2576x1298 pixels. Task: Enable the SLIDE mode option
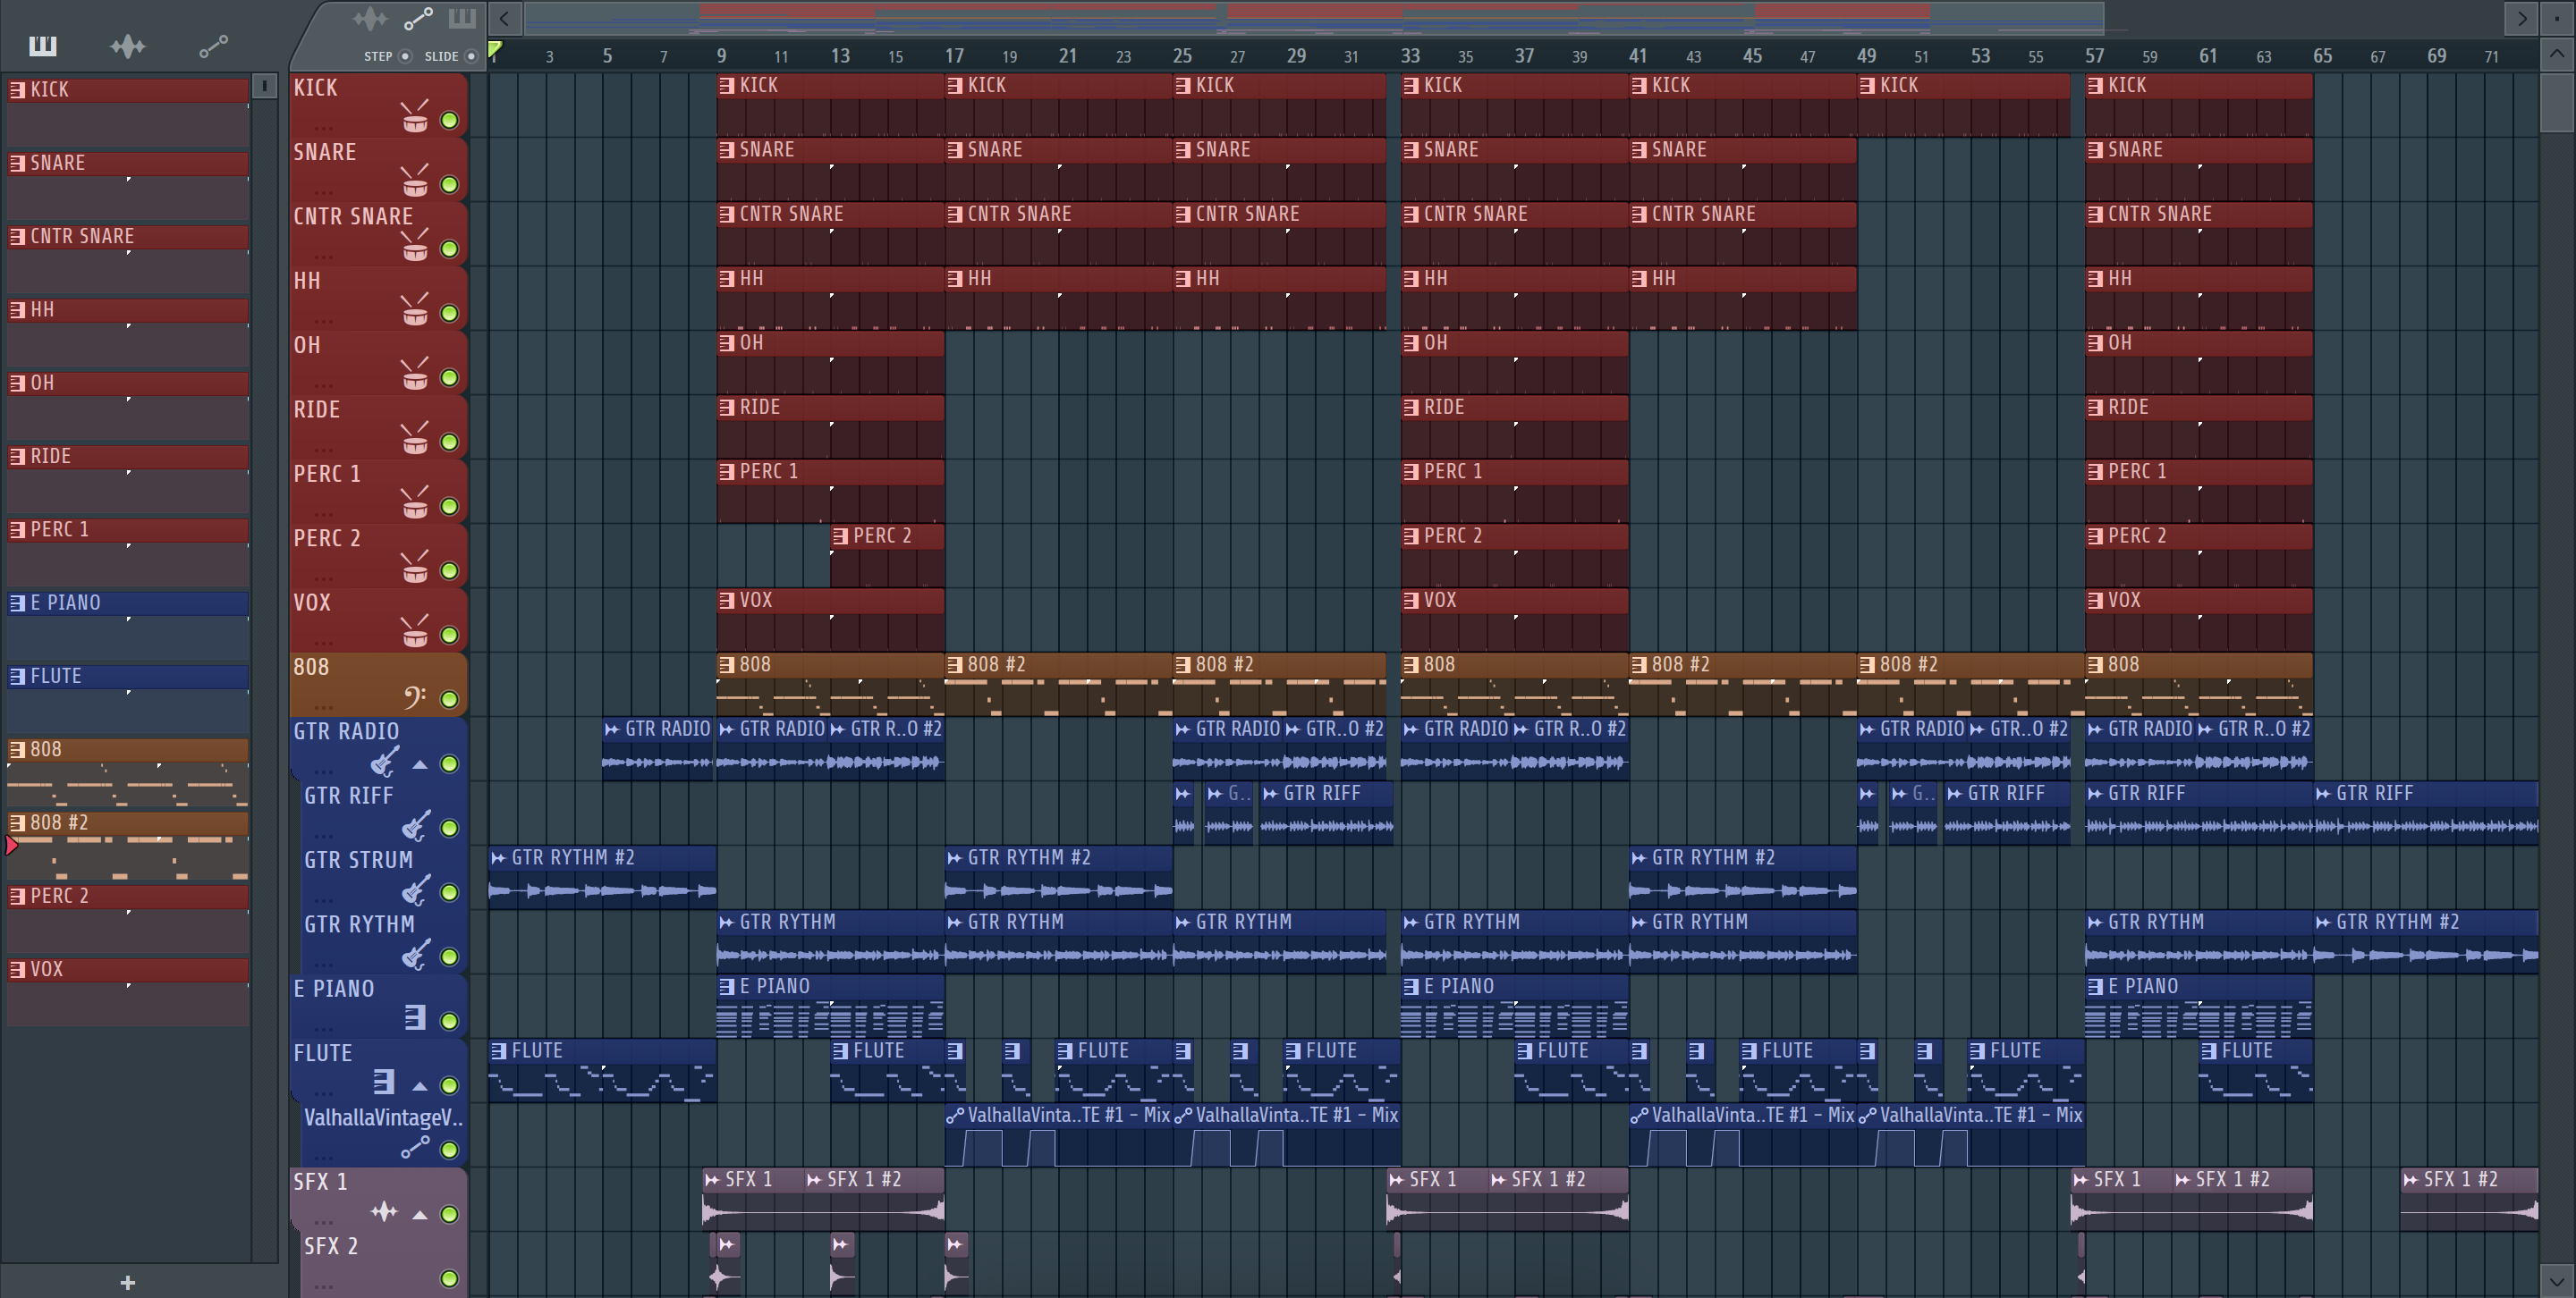point(471,56)
